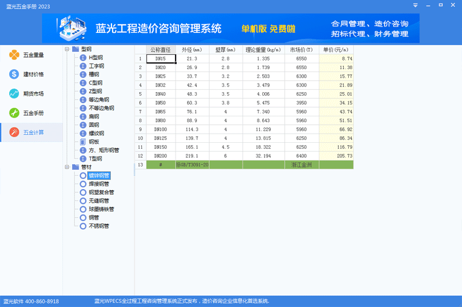Click the Z型钢 tree icon
This screenshot has height=307, width=462.
(83, 92)
